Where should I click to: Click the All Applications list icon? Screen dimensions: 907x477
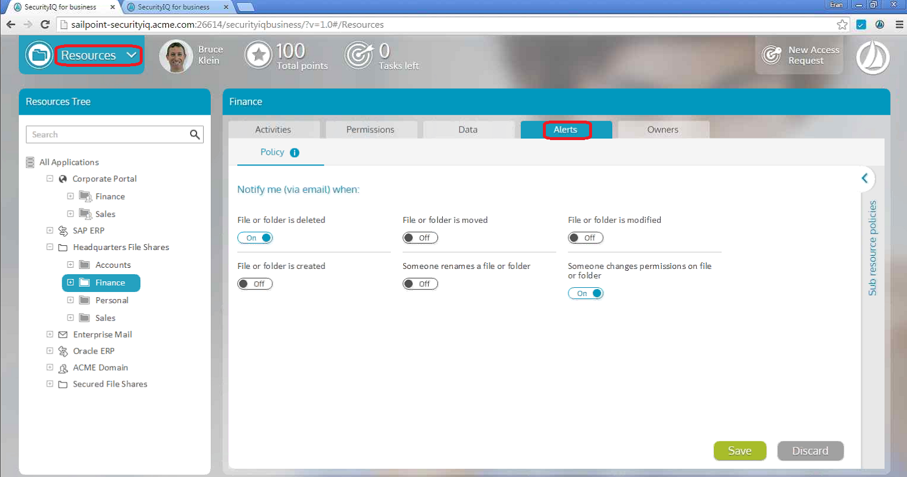[30, 162]
